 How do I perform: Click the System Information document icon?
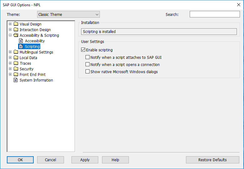(16, 80)
